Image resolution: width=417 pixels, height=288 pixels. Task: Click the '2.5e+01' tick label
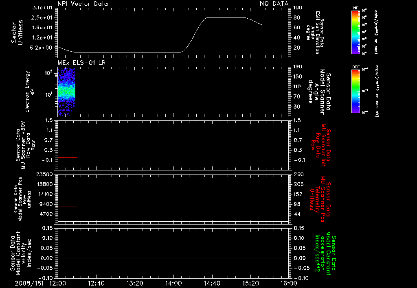42,17
